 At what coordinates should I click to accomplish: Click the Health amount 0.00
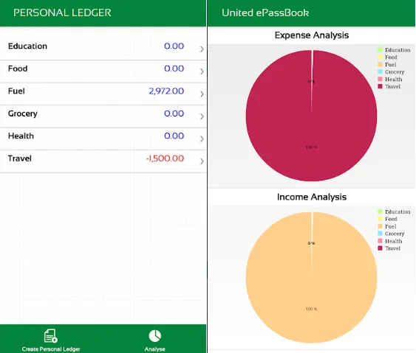tap(174, 136)
